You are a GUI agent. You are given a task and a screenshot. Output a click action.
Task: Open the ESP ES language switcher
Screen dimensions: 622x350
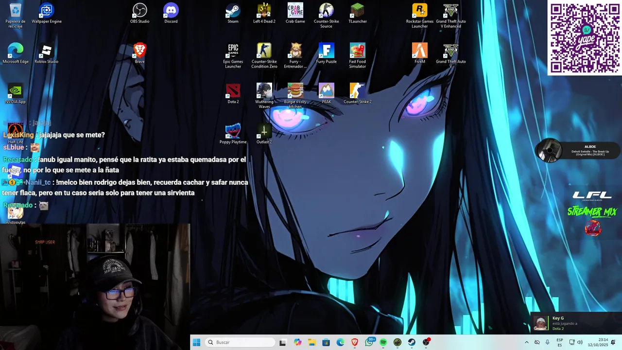click(x=560, y=342)
